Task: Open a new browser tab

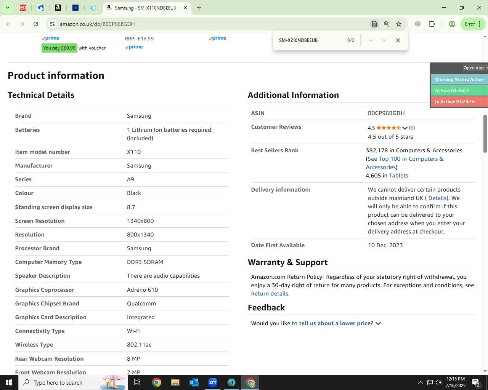Action: 199,8
